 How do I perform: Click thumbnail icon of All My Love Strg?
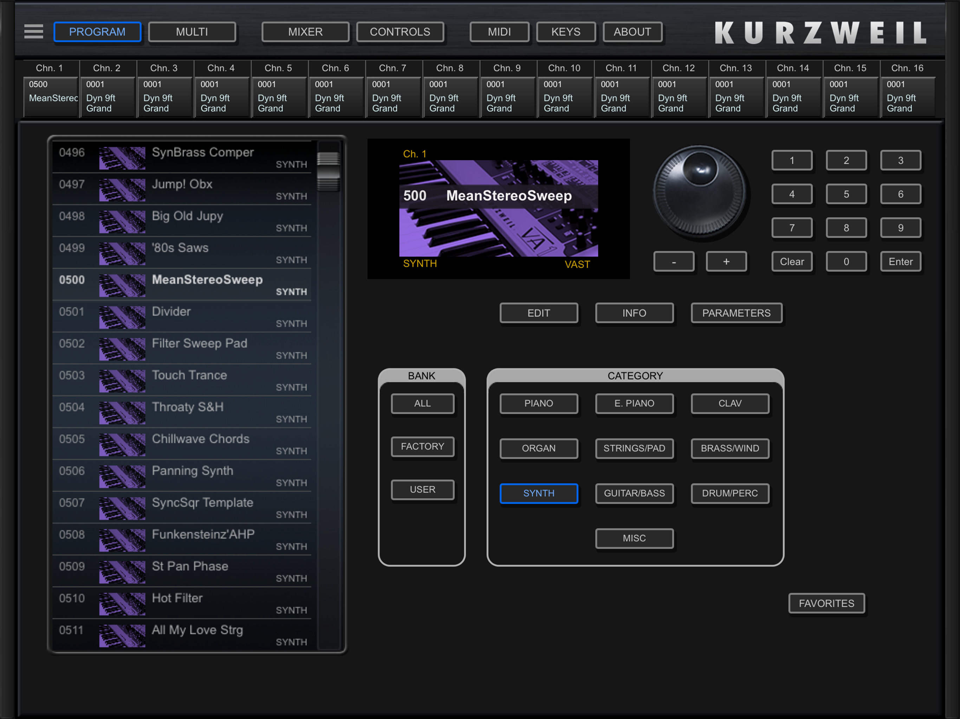coord(122,636)
